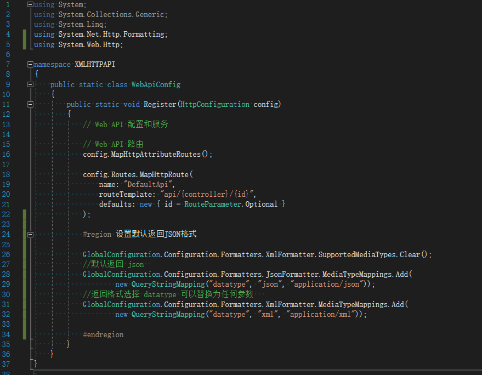Screen dimensions: 482x375
Task: Collapse the XMLHTTPAPI namespace block
Action: (30, 64)
